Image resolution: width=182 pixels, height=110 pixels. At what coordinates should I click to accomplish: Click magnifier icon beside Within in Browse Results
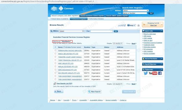pos(51,31)
